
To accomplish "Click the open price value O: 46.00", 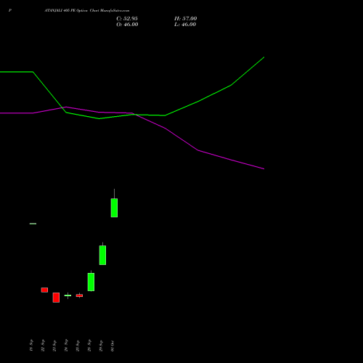I will coord(127,25).
